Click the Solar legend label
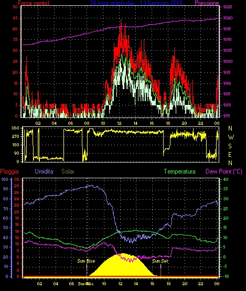The height and width of the screenshot is (291, 246). 68,171
